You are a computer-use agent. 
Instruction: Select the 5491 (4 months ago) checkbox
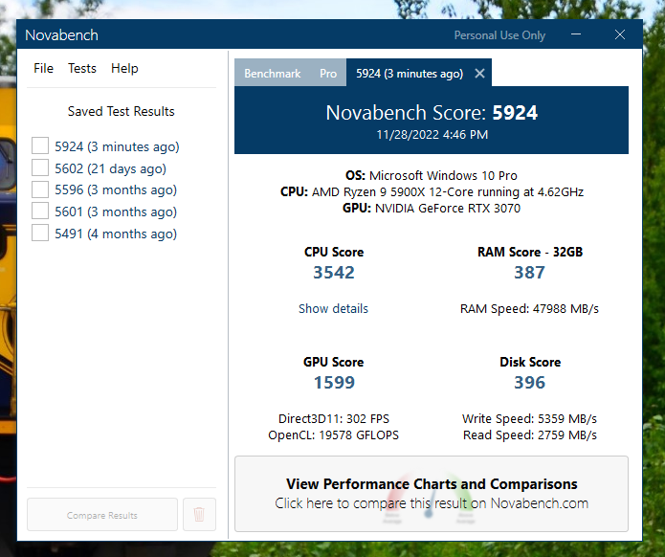[x=40, y=233]
